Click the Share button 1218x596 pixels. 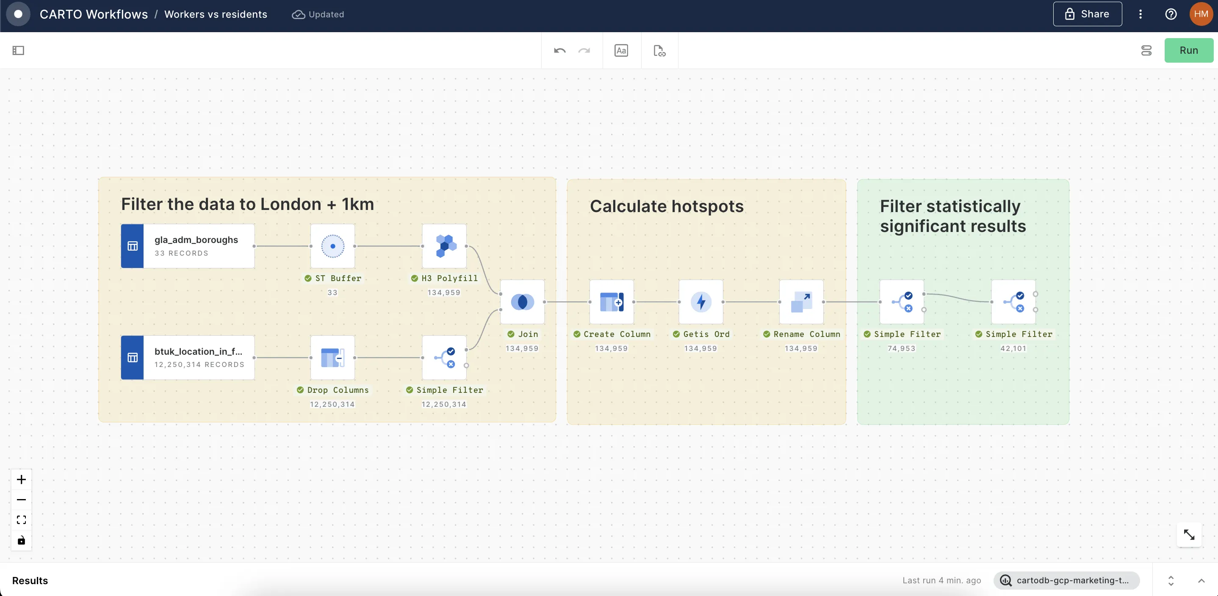tap(1087, 14)
